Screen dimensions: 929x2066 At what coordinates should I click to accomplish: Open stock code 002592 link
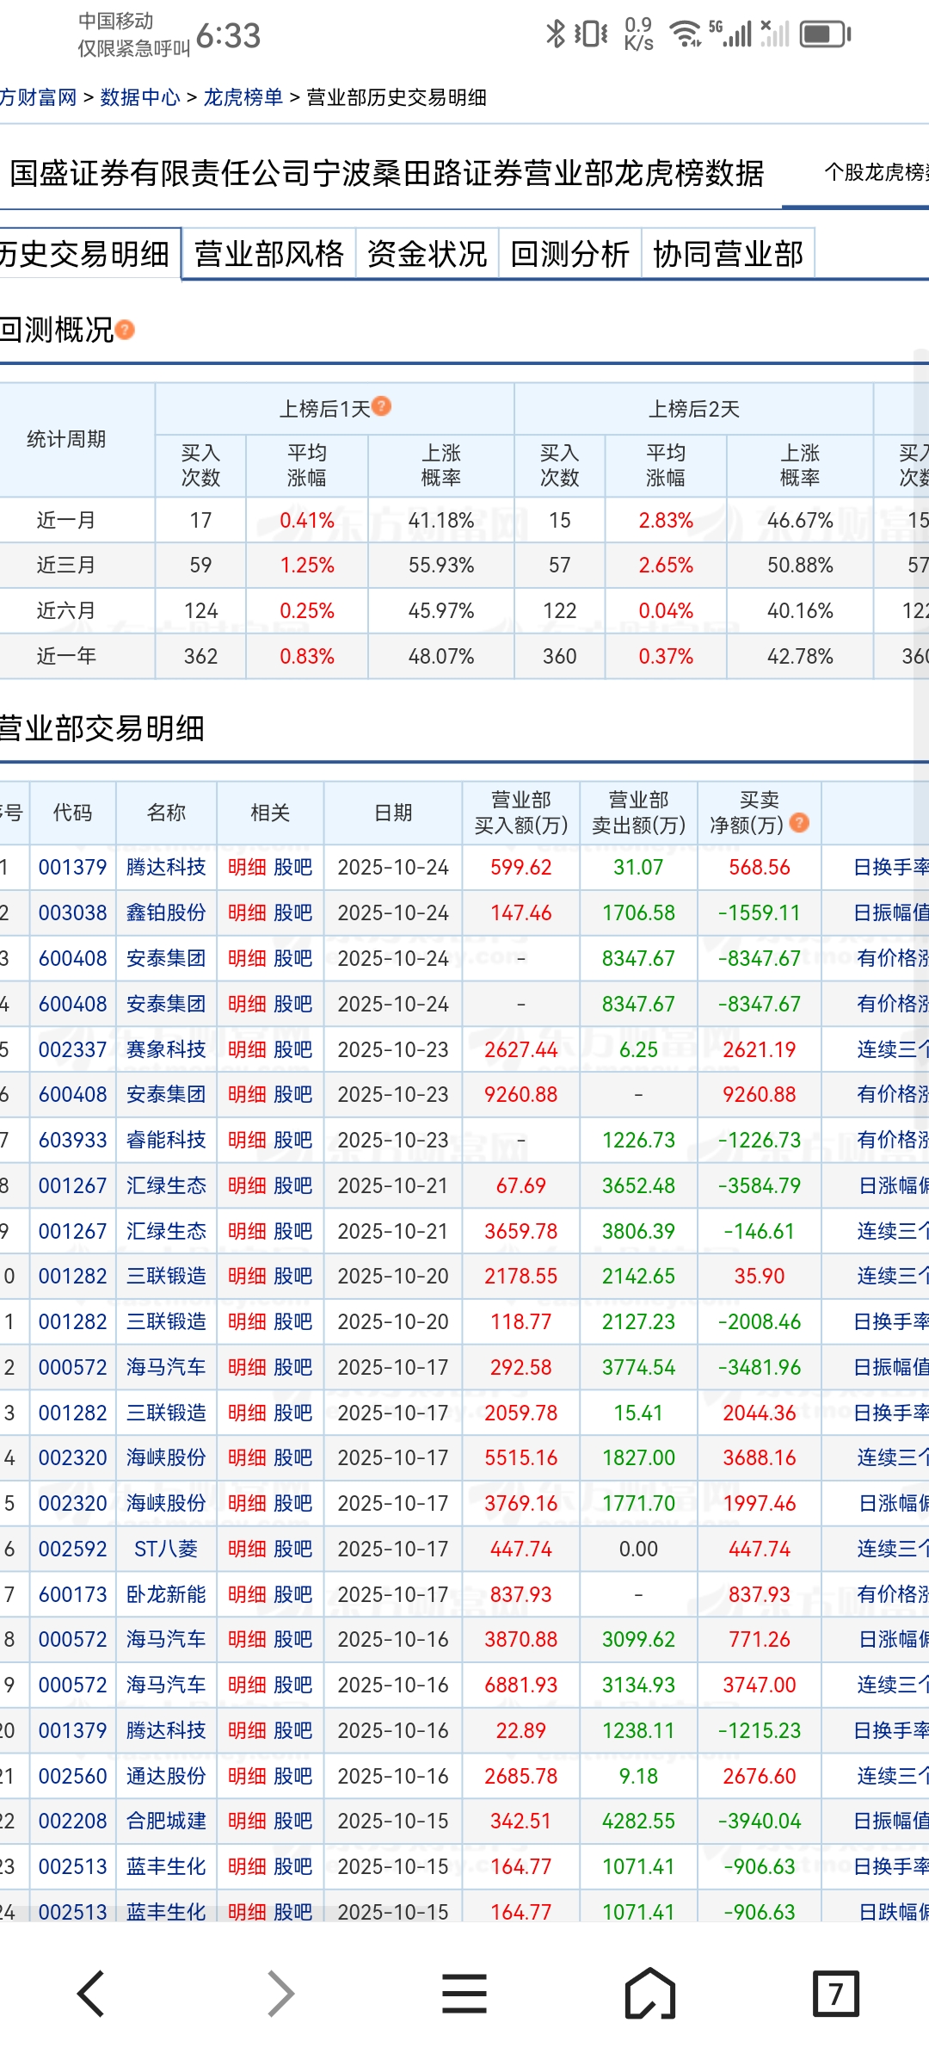[x=72, y=1549]
